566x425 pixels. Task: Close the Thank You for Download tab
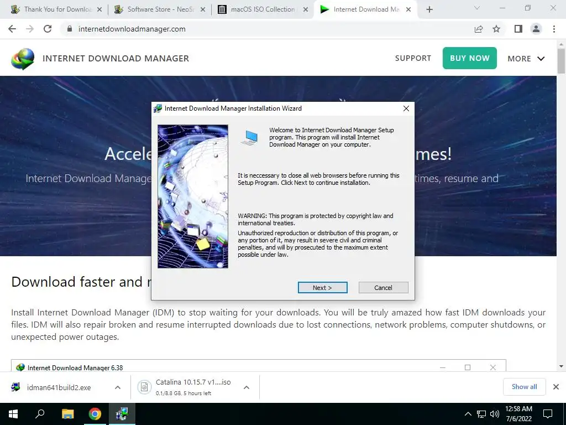point(99,9)
